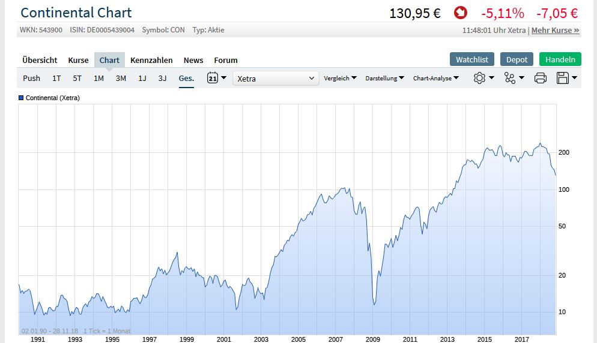
Task: Select the 5T time range
Action: pyautogui.click(x=77, y=78)
